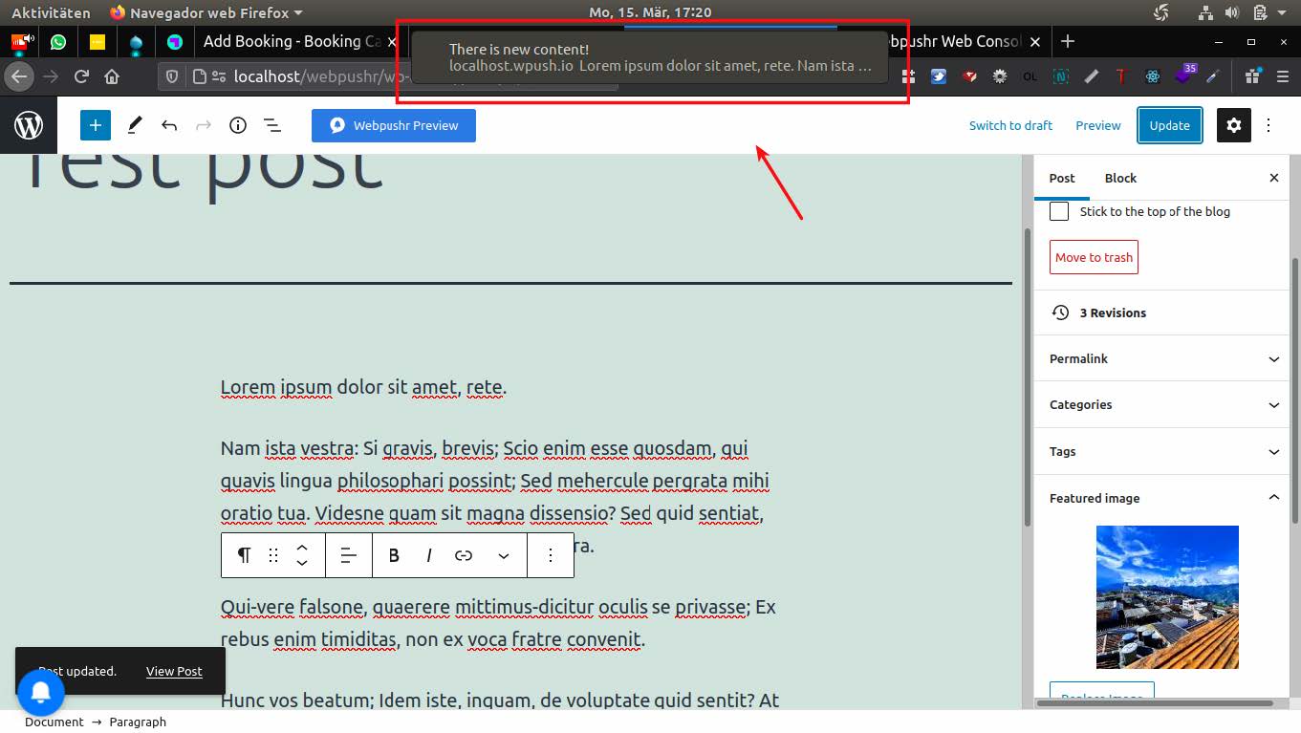
Task: Switch to Add Booking browser tab
Action: click(x=293, y=41)
